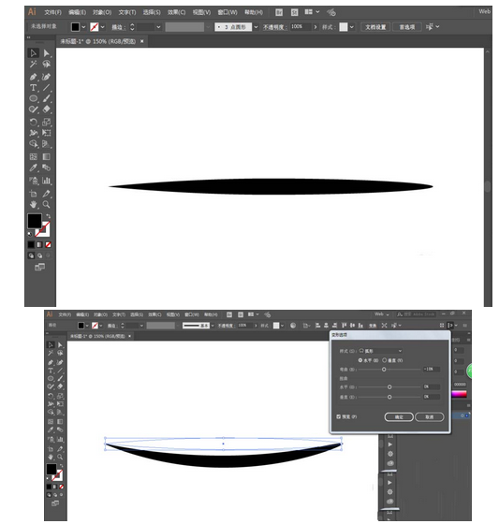Open fill color dropdown arrow in top window
499x524 pixels.
[x=83, y=27]
